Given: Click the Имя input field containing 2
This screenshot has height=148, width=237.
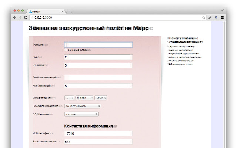Looking at the screenshot, I should (98, 57).
